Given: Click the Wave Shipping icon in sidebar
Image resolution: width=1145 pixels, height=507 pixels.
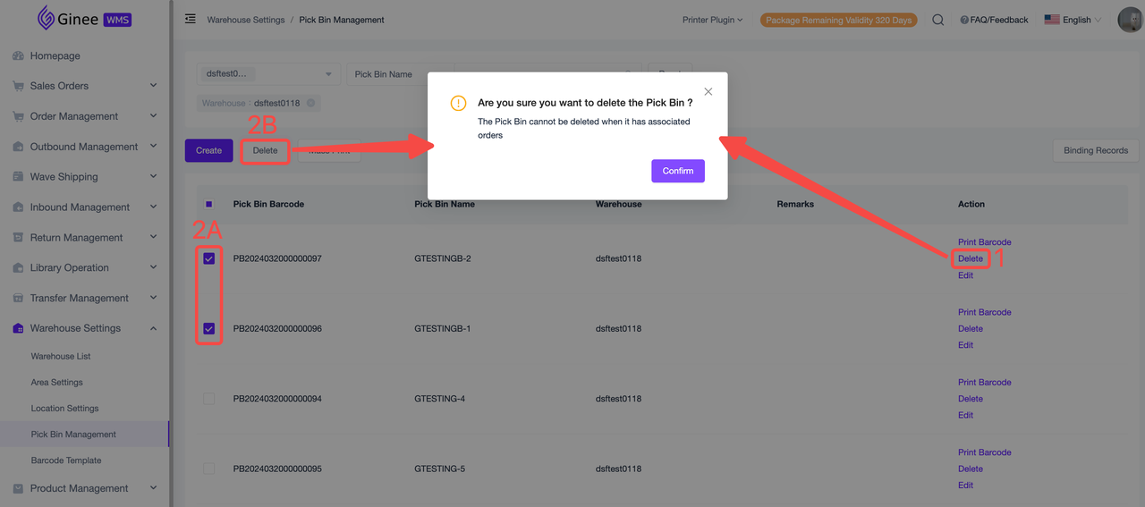Looking at the screenshot, I should click(18, 177).
